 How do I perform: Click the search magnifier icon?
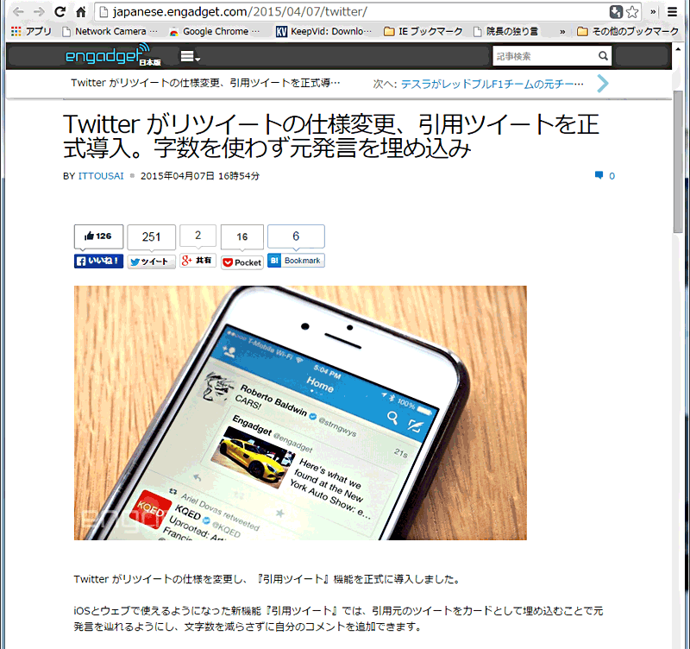point(603,56)
